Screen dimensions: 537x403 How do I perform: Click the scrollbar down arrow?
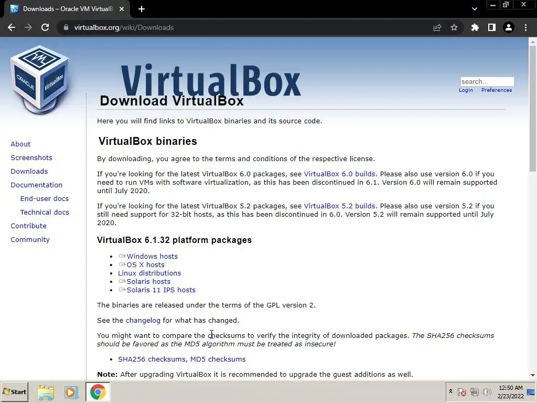click(533, 376)
